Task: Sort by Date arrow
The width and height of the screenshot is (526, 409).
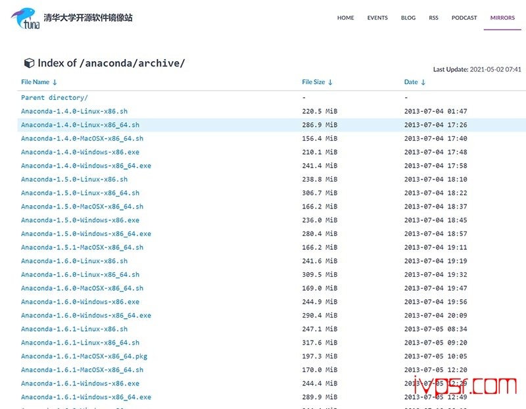Action: [x=423, y=82]
